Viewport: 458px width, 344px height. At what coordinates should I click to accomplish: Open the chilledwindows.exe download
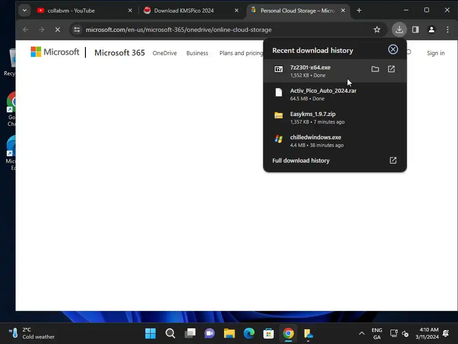335,141
